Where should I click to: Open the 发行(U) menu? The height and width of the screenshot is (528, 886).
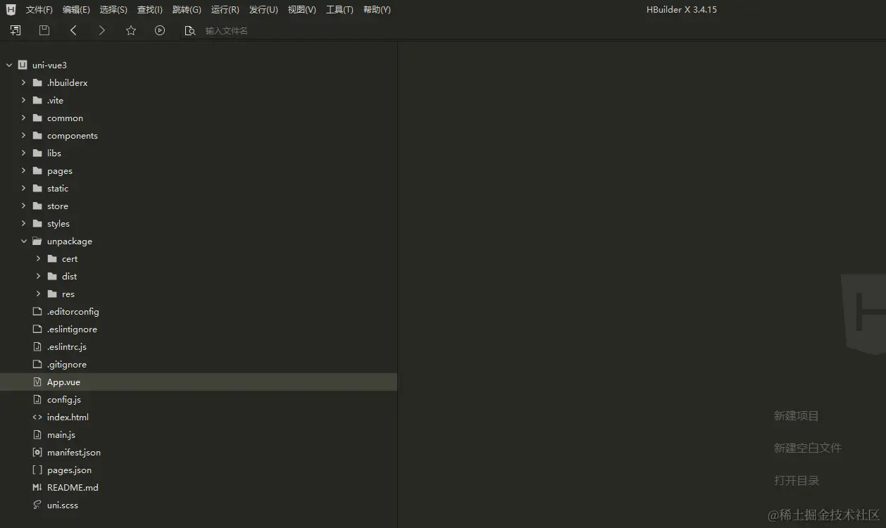(x=263, y=10)
